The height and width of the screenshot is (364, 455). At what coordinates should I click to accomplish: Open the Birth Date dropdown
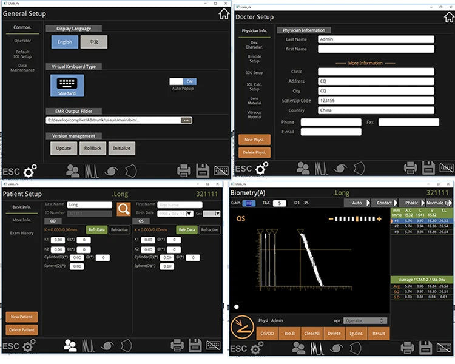coord(189,214)
